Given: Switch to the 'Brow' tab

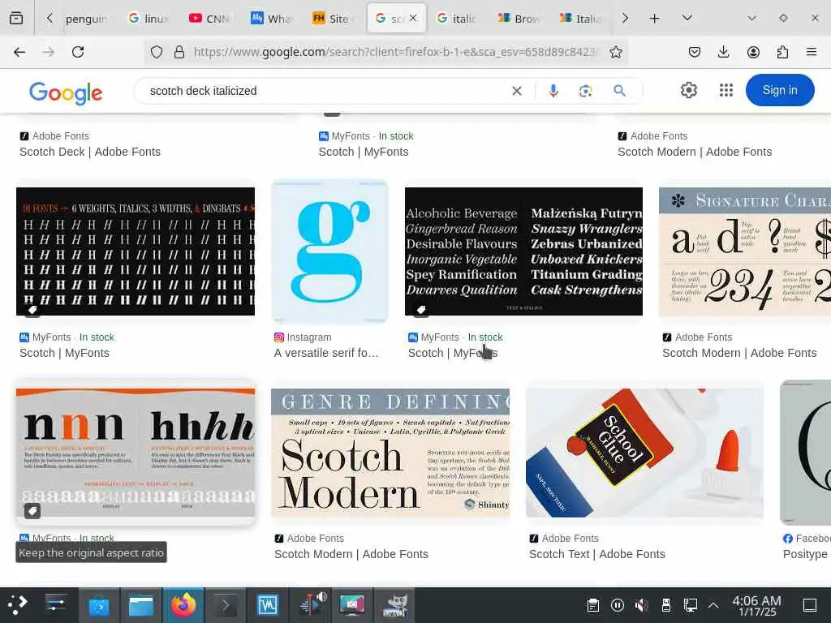Looking at the screenshot, I should point(518,19).
